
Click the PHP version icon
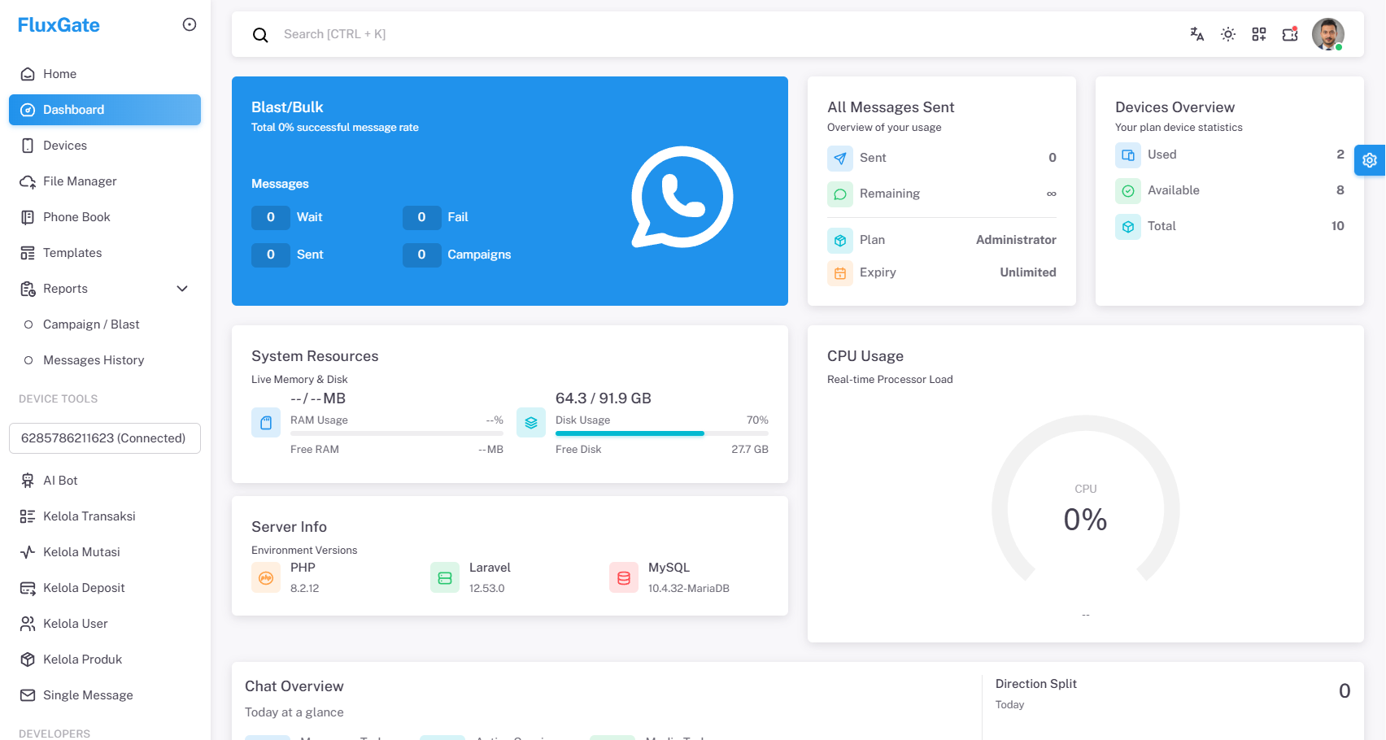click(x=266, y=578)
